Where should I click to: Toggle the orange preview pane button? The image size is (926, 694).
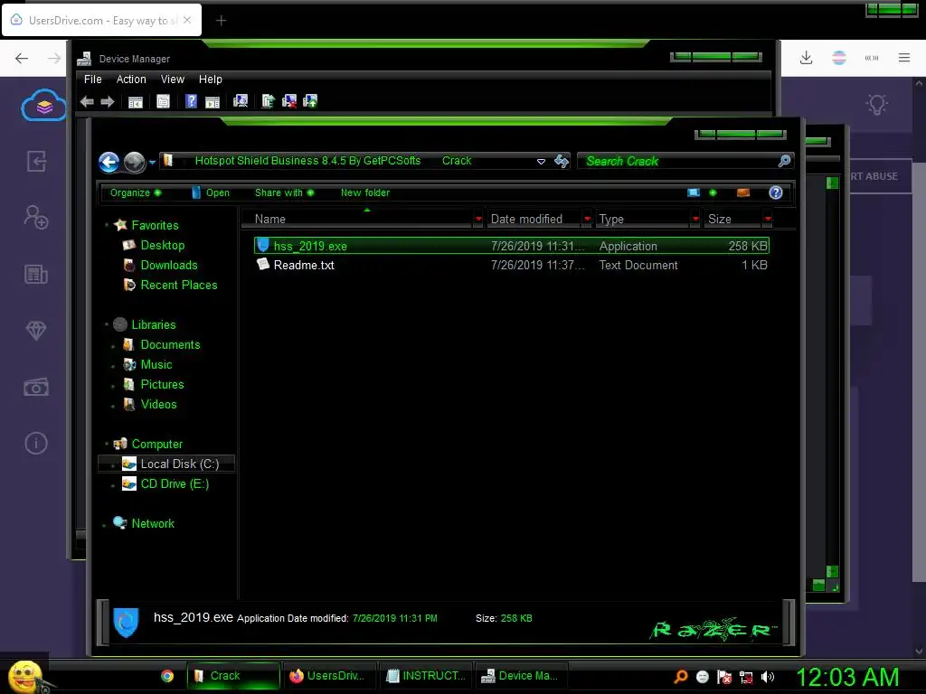coord(743,192)
